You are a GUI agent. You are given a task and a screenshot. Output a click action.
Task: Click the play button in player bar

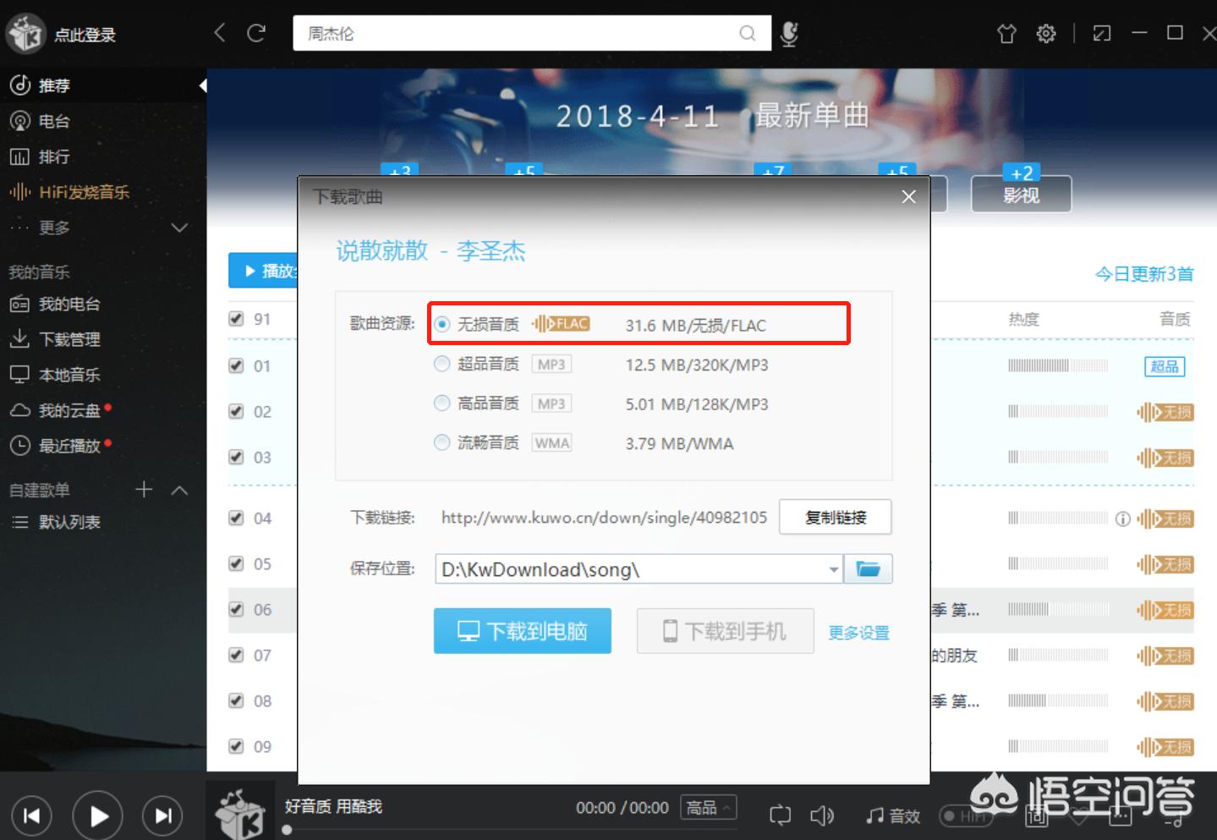98,815
